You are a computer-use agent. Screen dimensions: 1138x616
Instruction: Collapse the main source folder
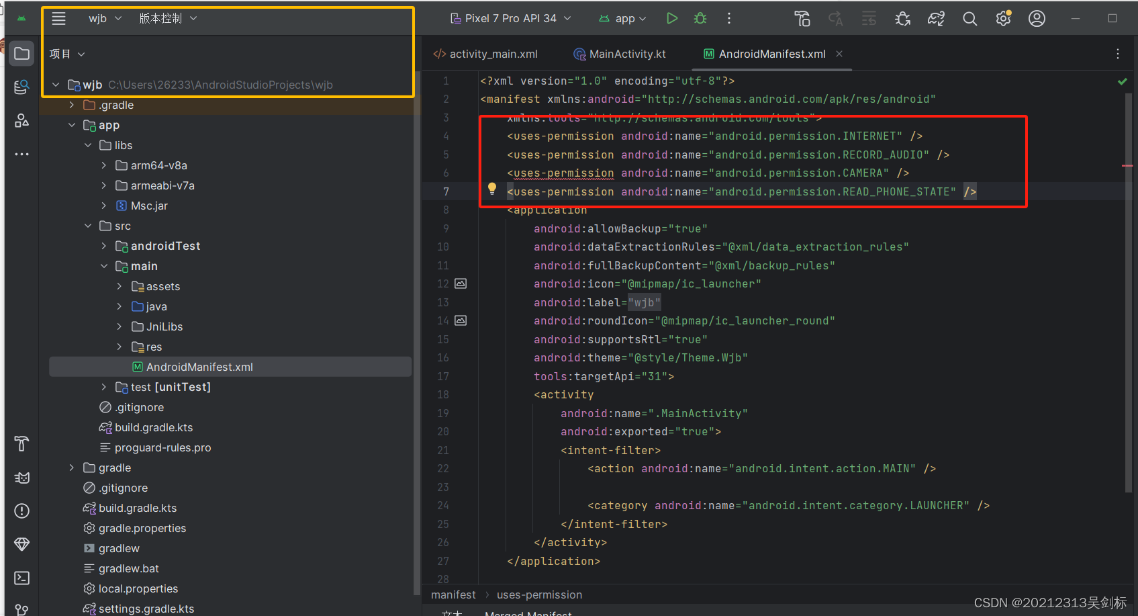tap(104, 266)
